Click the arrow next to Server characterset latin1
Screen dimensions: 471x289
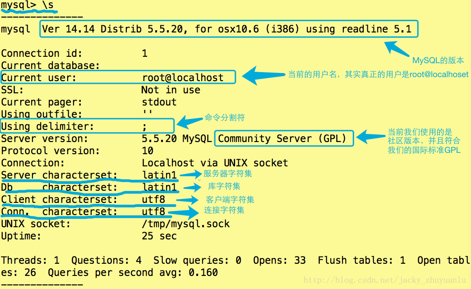(x=190, y=174)
